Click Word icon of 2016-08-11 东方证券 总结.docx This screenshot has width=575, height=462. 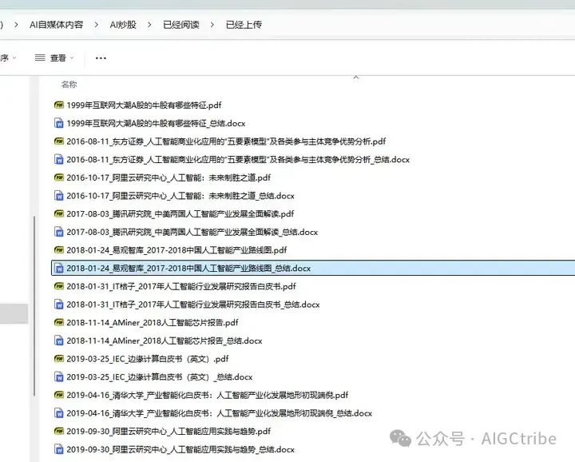[x=59, y=159]
